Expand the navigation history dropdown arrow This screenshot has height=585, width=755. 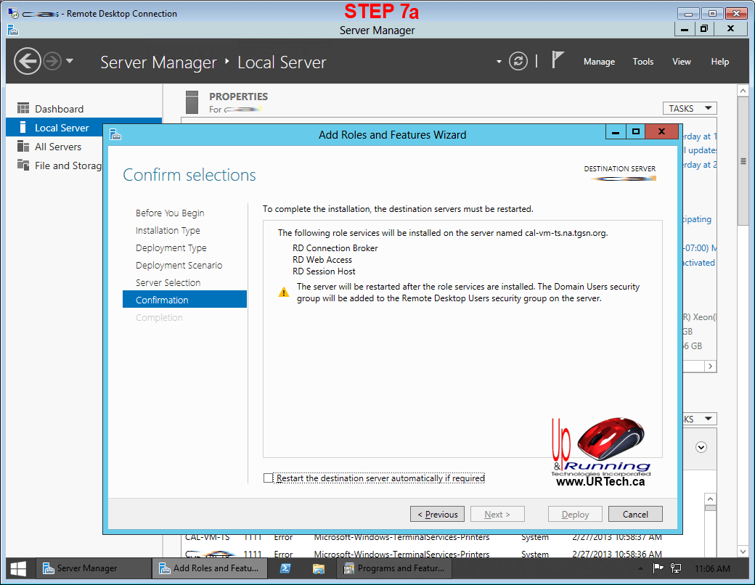coord(70,61)
